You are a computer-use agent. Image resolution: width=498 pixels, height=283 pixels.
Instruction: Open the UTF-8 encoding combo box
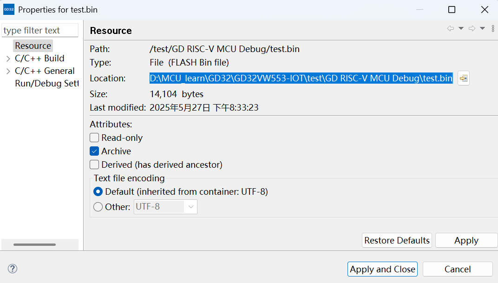pos(165,207)
